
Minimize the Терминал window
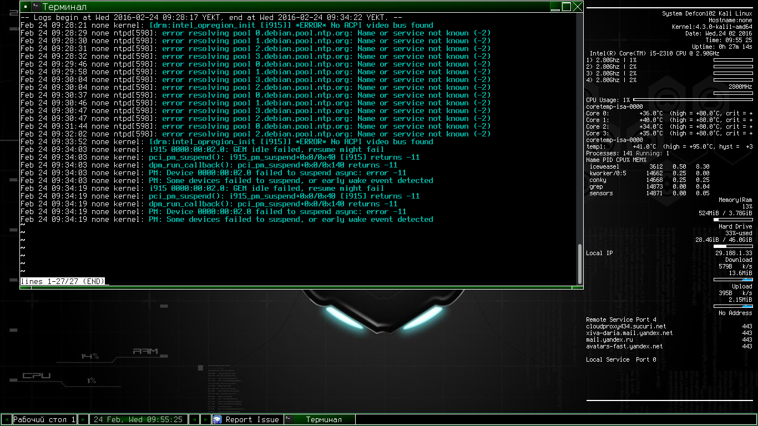coord(555,7)
